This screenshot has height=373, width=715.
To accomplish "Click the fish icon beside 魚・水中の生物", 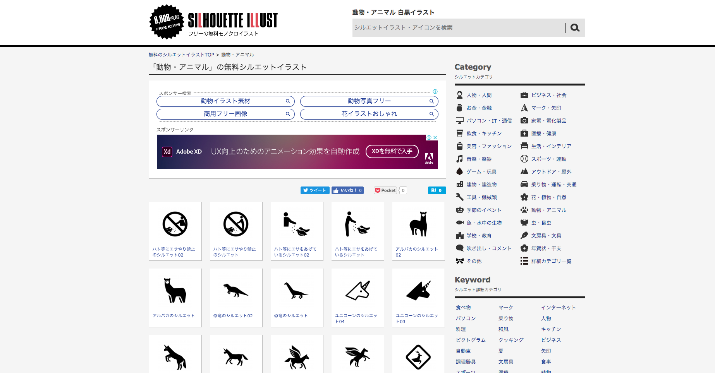I will click(x=460, y=222).
